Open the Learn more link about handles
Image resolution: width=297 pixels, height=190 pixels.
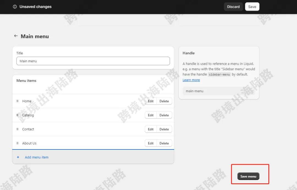click(x=191, y=80)
